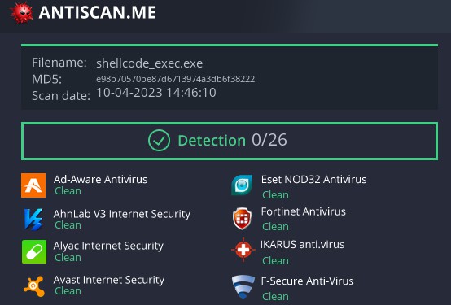Click the Avast Internet Security label
451x305 pixels.
click(109, 280)
